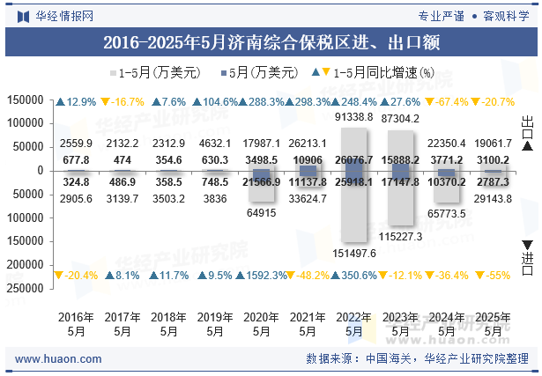Click the 288.3% export growth marker
This screenshot has width=542, height=376.
[x=262, y=102]
